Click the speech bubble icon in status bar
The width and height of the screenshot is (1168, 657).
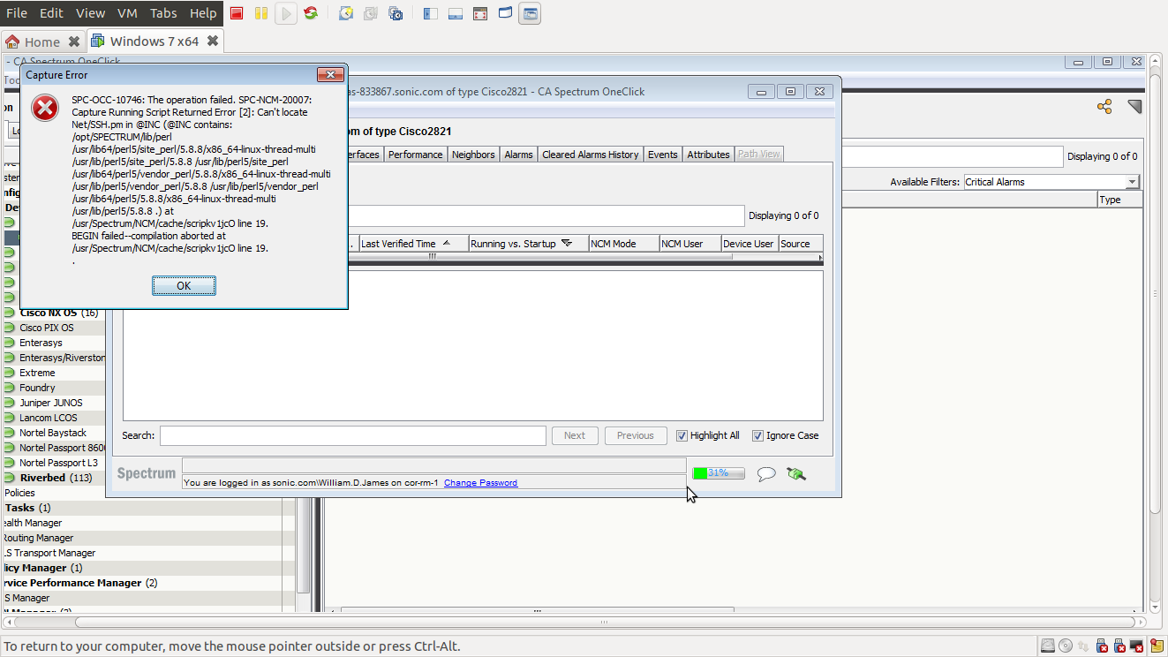coord(766,473)
